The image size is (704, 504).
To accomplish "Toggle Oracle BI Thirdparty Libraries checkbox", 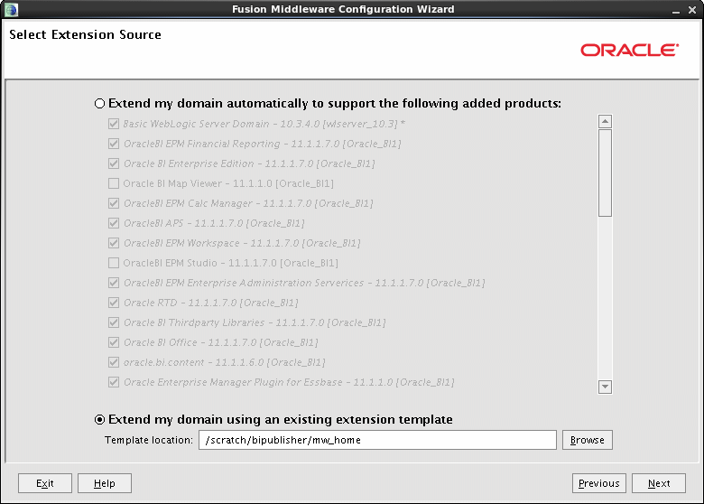I will click(114, 322).
